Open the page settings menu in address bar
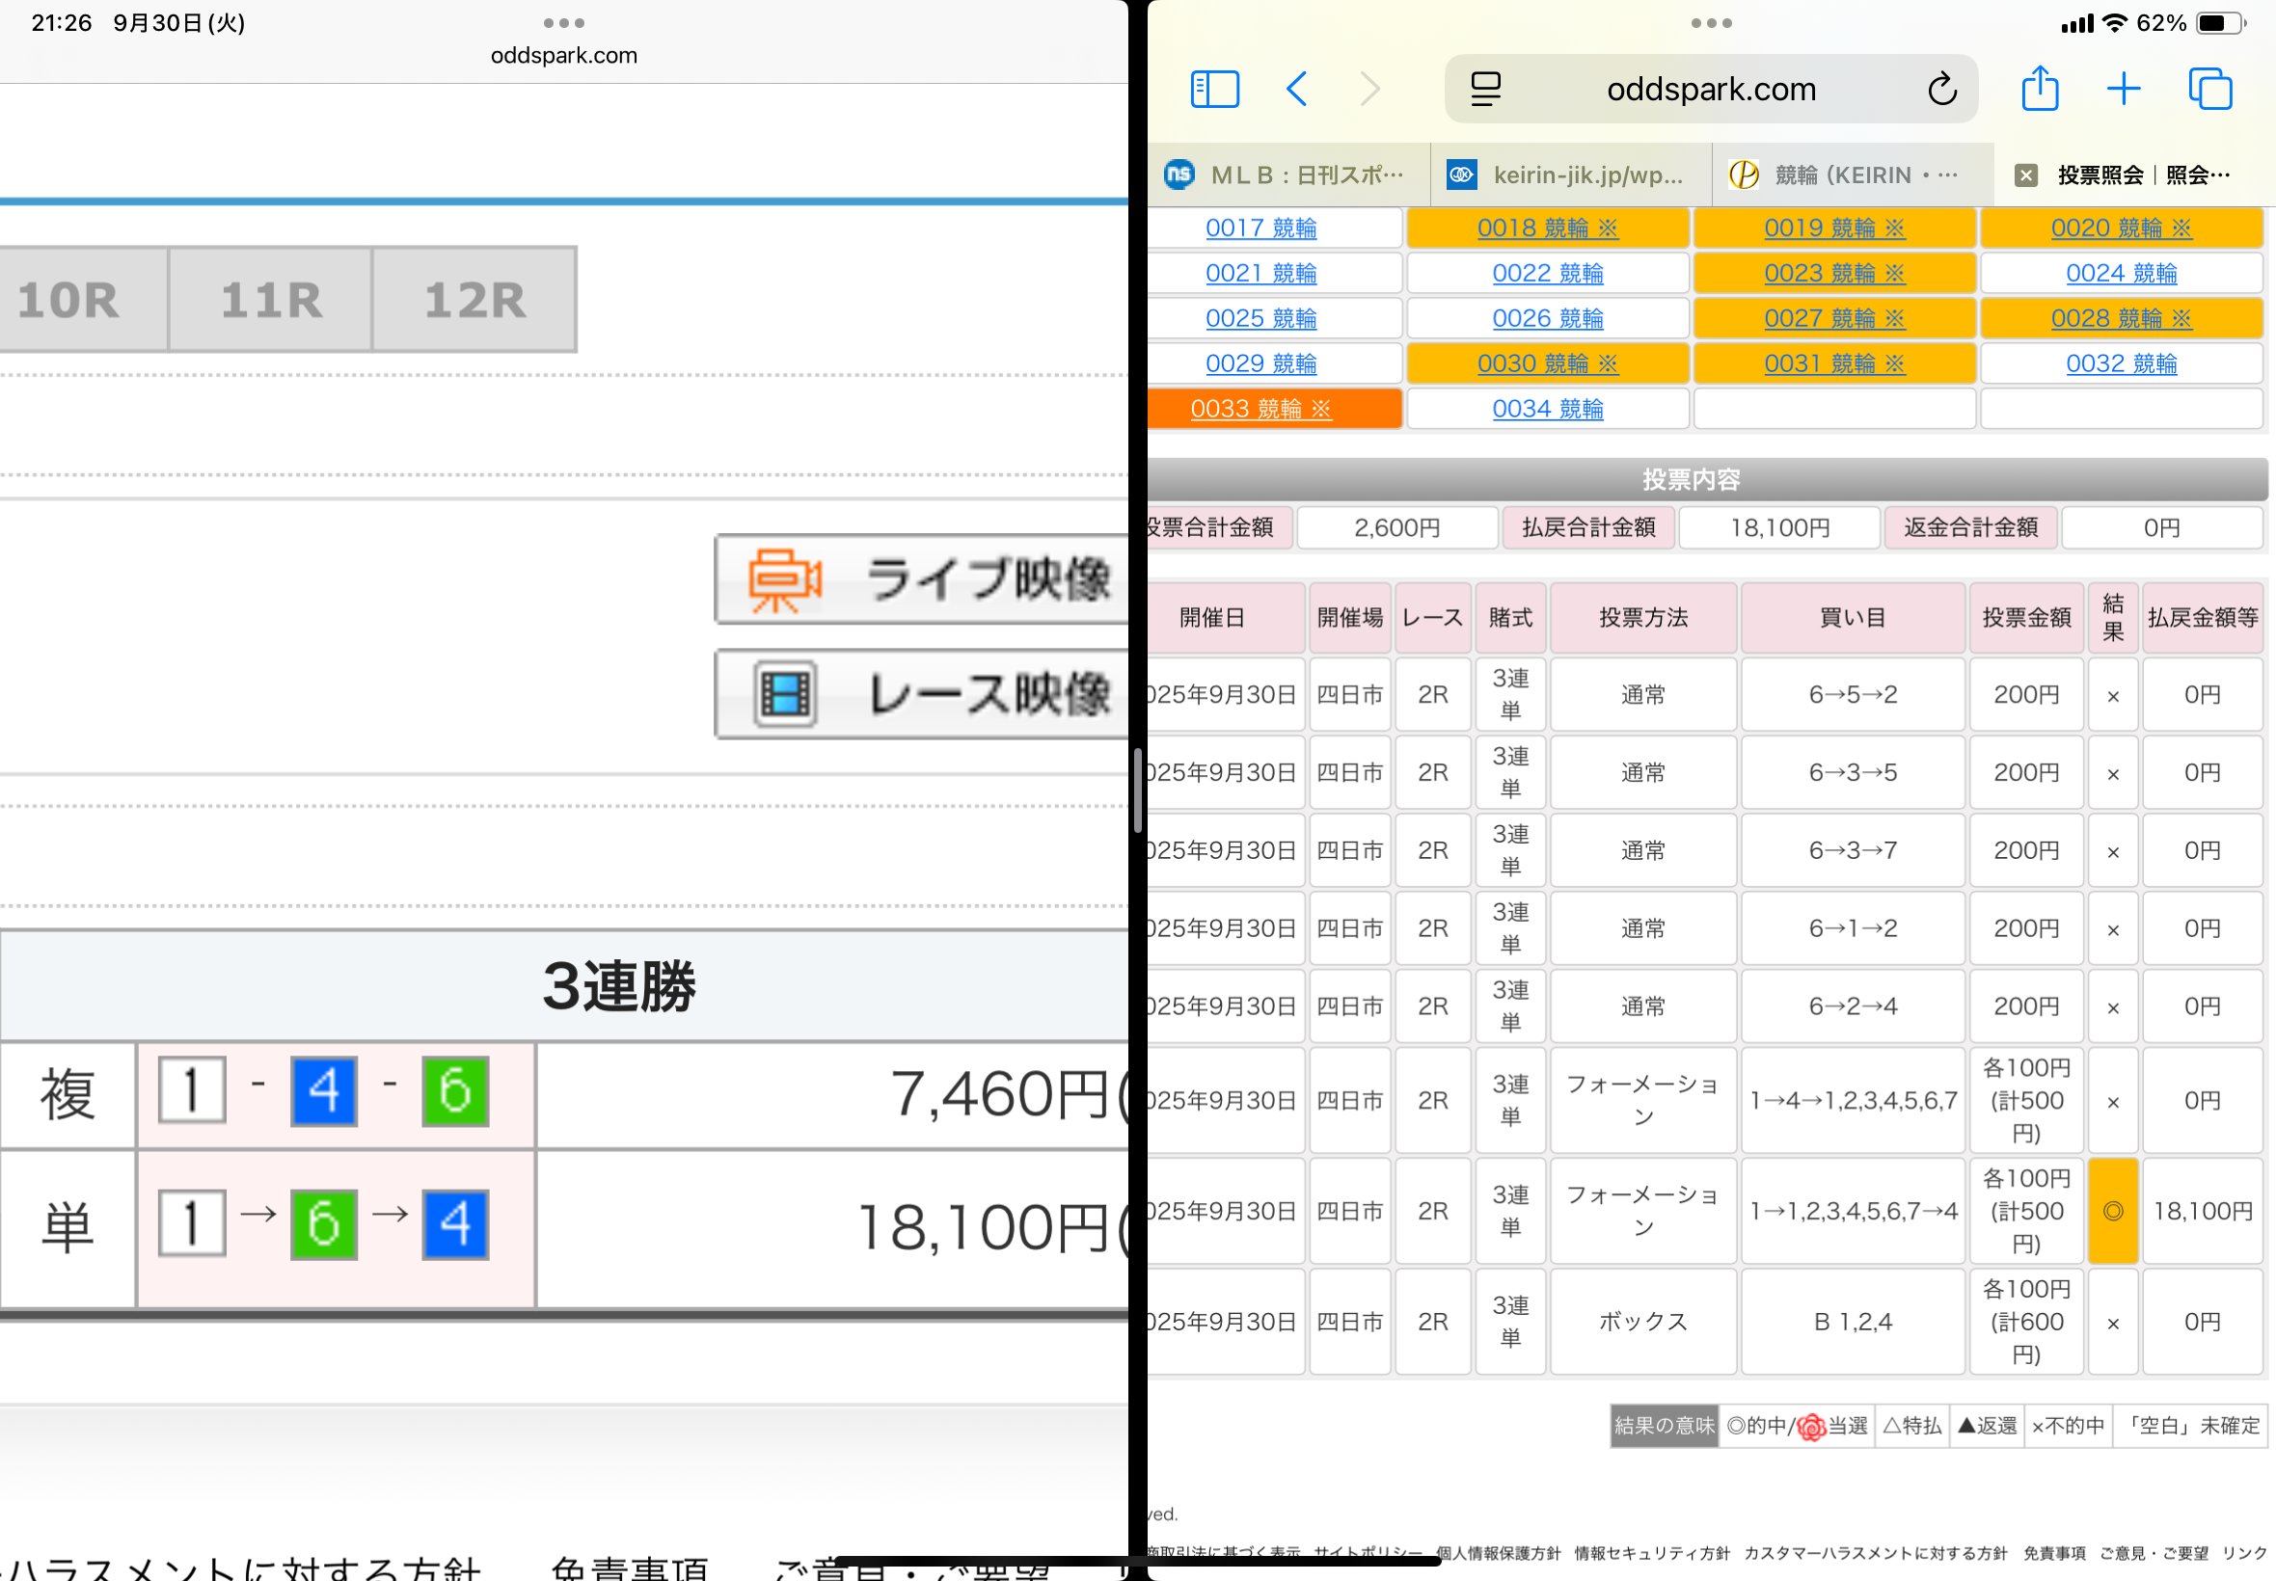The image size is (2276, 1581). coord(1482,89)
